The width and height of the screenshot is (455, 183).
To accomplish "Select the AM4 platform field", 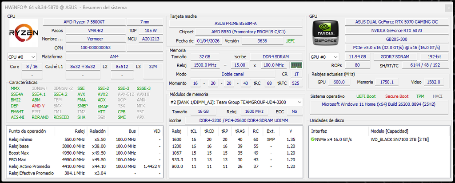I will [x=114, y=57].
